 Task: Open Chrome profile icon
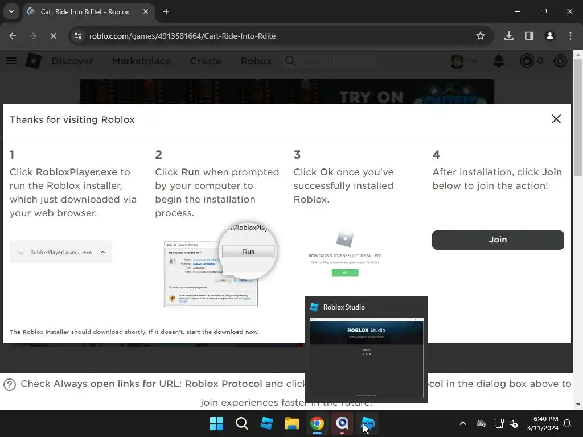[550, 36]
